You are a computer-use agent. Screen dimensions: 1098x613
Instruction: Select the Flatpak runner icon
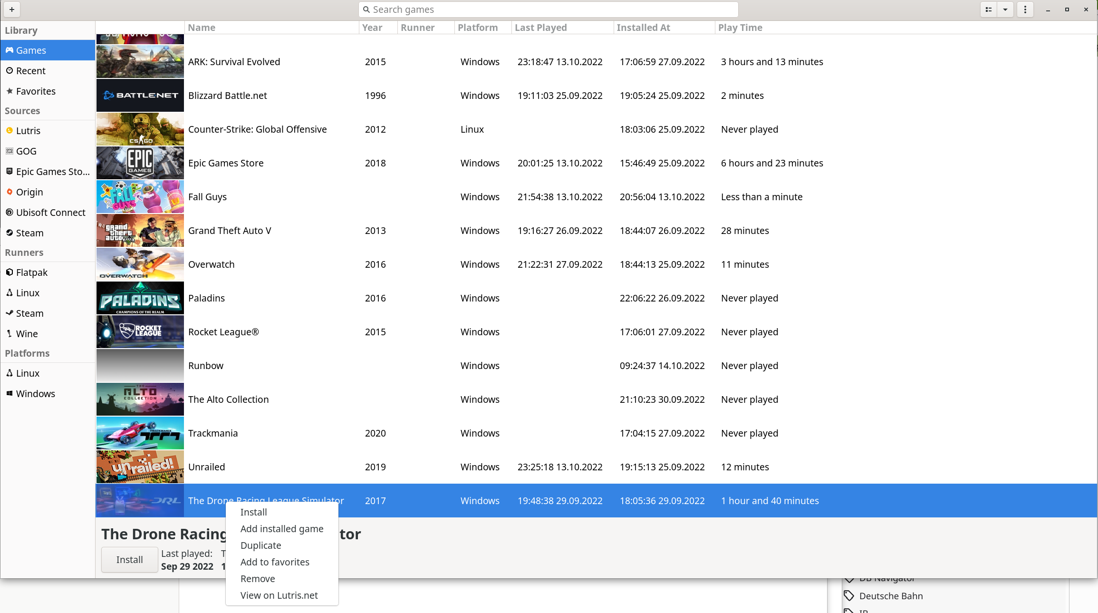[x=10, y=272]
